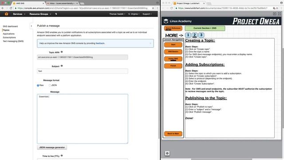Go to page 1 of the reference
This screenshot has height=160, width=284.
click(x=188, y=35)
